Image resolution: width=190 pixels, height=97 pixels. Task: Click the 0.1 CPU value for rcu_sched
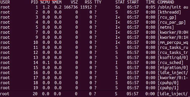pos(46,63)
